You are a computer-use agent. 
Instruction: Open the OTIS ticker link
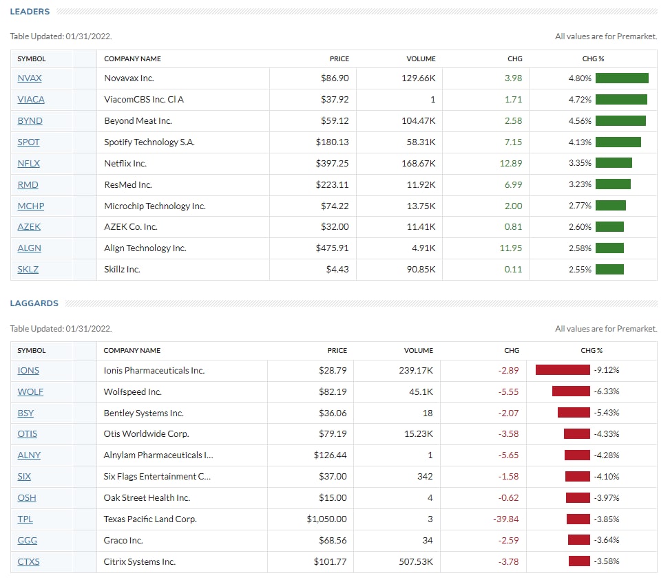click(x=28, y=434)
